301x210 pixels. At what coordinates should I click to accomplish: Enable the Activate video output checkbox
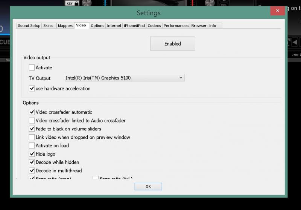point(32,68)
